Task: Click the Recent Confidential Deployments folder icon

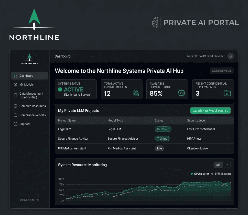Action: pos(227,93)
